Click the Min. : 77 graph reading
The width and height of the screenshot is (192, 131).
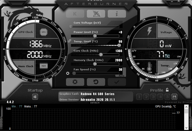(17, 106)
